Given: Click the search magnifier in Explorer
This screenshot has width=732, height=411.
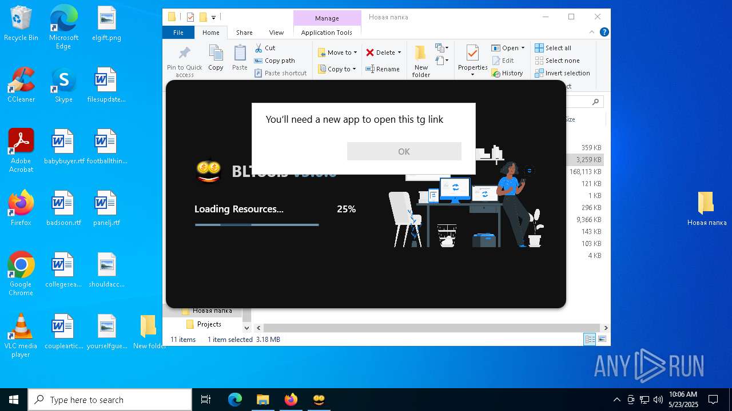Looking at the screenshot, I should (x=595, y=102).
